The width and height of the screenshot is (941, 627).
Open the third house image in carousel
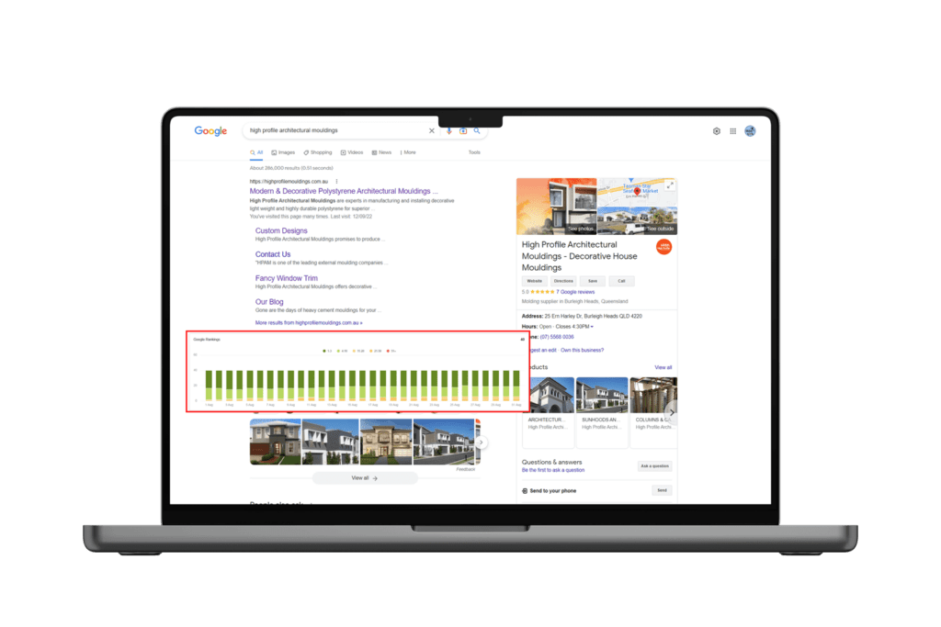386,442
